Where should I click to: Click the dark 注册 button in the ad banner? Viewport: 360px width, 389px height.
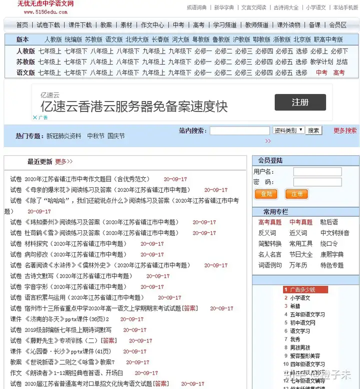click(300, 102)
